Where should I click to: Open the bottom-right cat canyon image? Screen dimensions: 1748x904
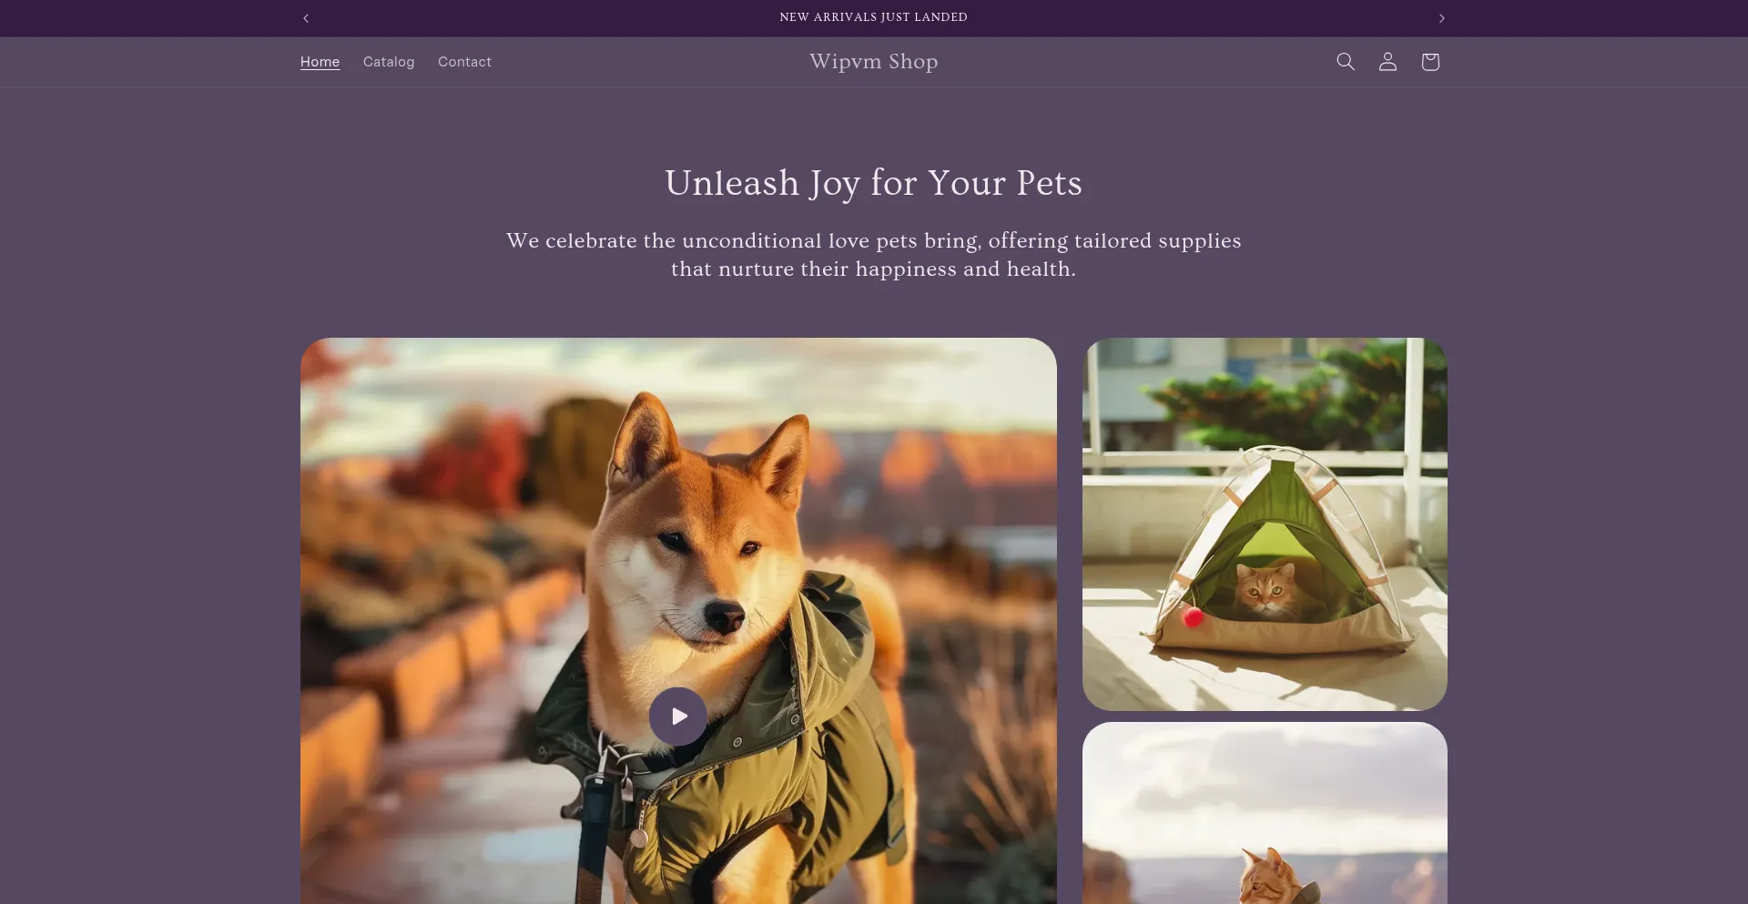point(1265,813)
